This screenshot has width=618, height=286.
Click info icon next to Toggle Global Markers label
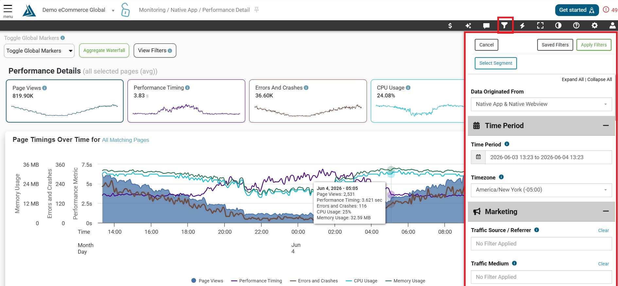[x=62, y=38]
